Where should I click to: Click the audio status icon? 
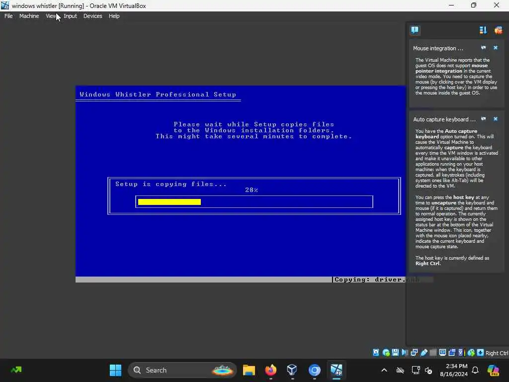tap(405, 353)
